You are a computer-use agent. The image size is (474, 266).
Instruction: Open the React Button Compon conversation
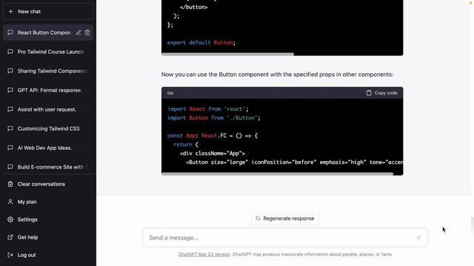click(x=48, y=33)
